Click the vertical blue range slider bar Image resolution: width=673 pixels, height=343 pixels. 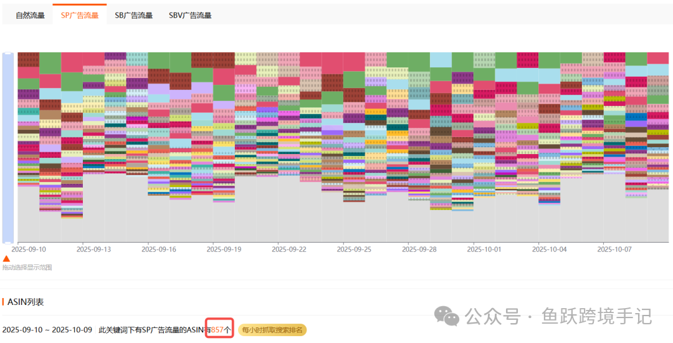pos(8,148)
